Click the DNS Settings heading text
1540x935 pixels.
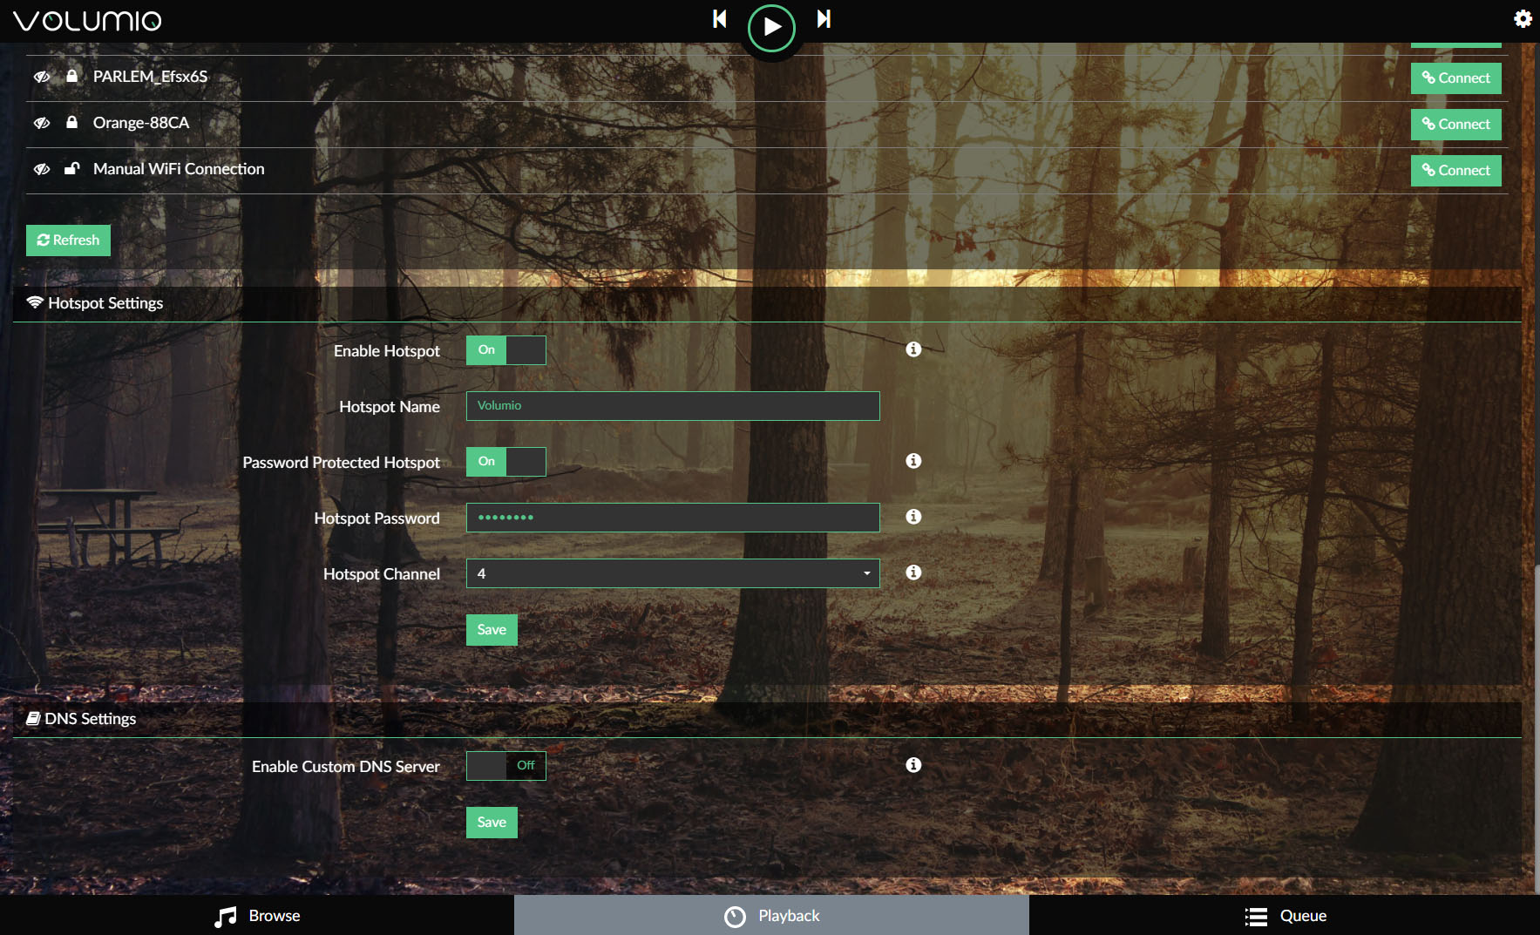point(91,719)
